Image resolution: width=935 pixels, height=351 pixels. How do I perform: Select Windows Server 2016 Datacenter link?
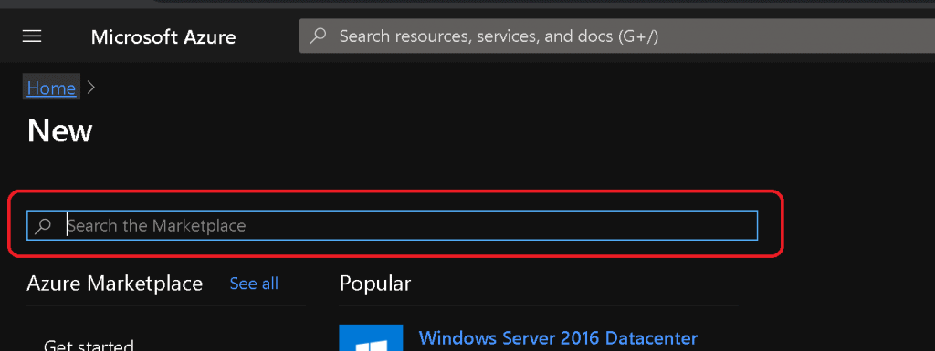[x=558, y=338]
